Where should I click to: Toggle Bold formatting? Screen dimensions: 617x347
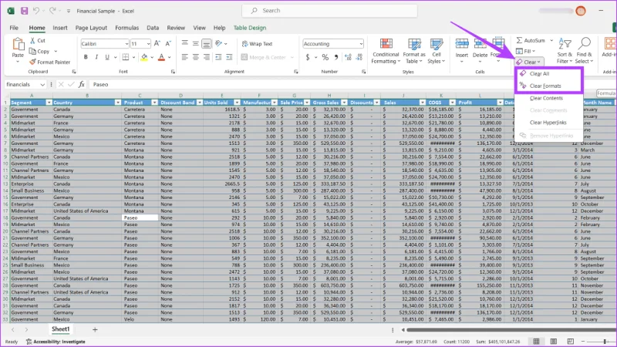pos(86,57)
